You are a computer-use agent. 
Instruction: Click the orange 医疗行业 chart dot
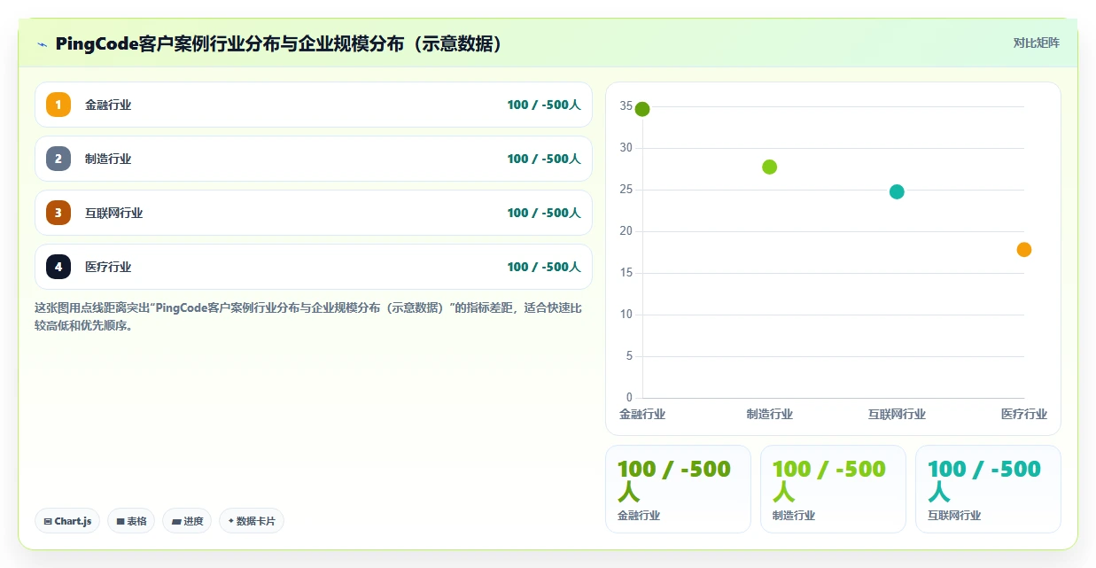click(x=1024, y=250)
